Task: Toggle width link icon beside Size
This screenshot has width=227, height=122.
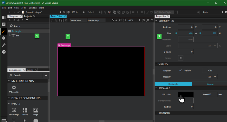Action: click(176, 33)
